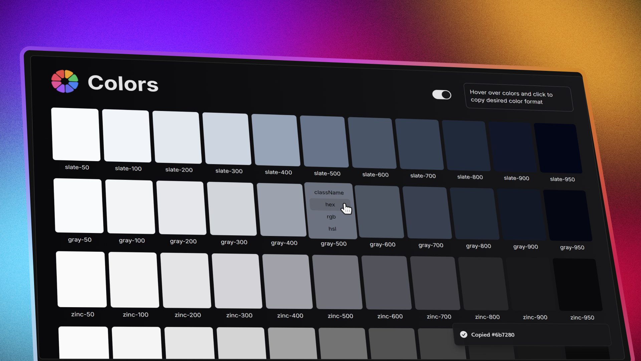Choose className from the format menu

(329, 193)
